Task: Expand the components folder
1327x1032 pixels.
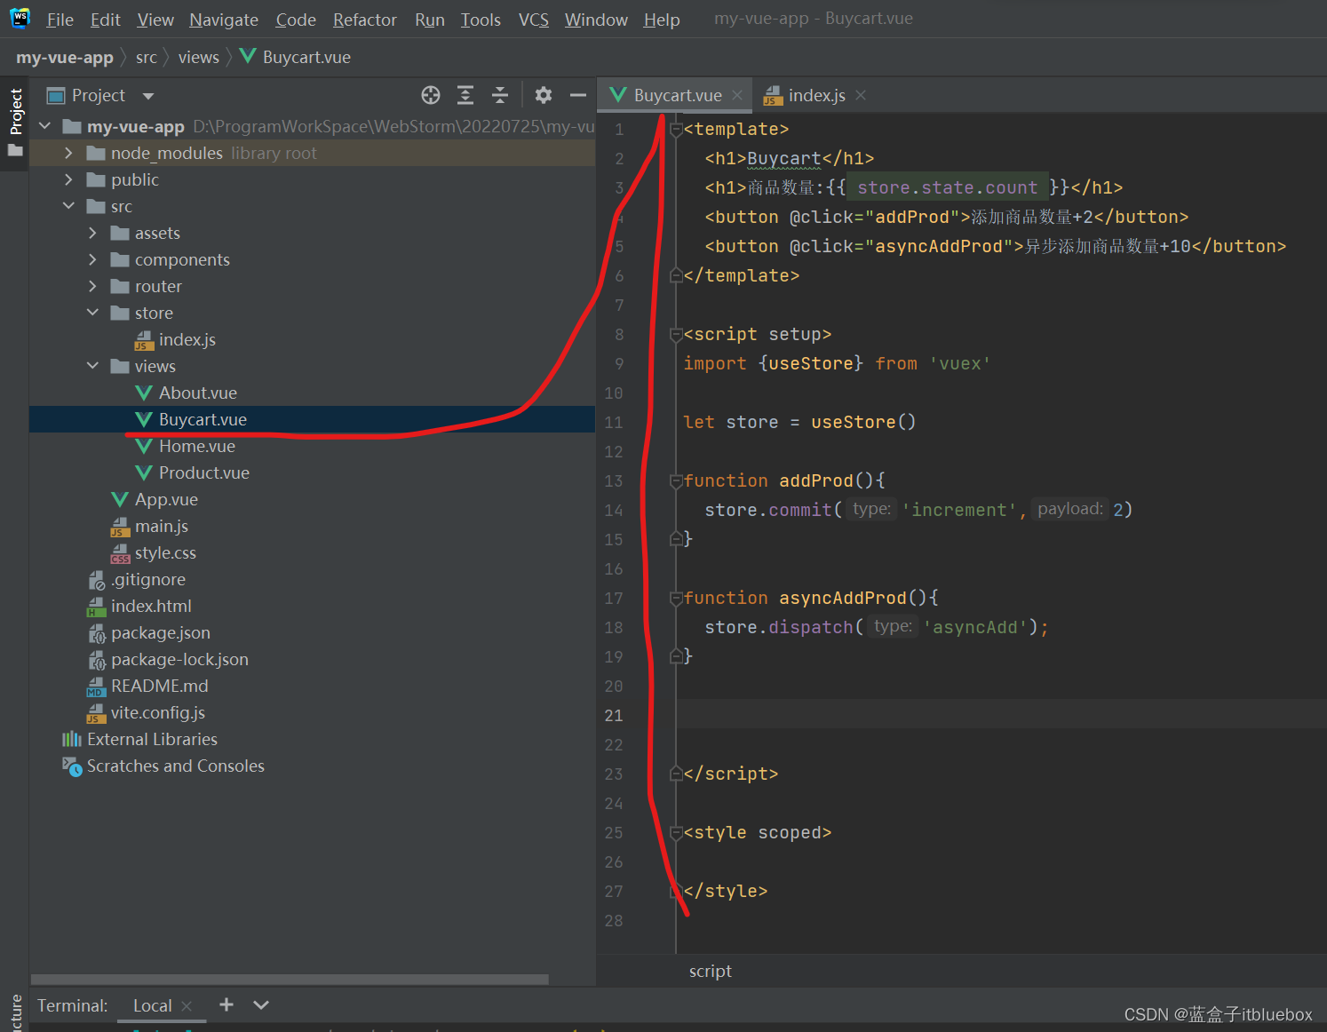Action: [93, 259]
